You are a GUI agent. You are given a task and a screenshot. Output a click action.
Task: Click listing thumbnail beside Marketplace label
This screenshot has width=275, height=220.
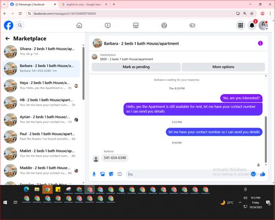click(95, 57)
